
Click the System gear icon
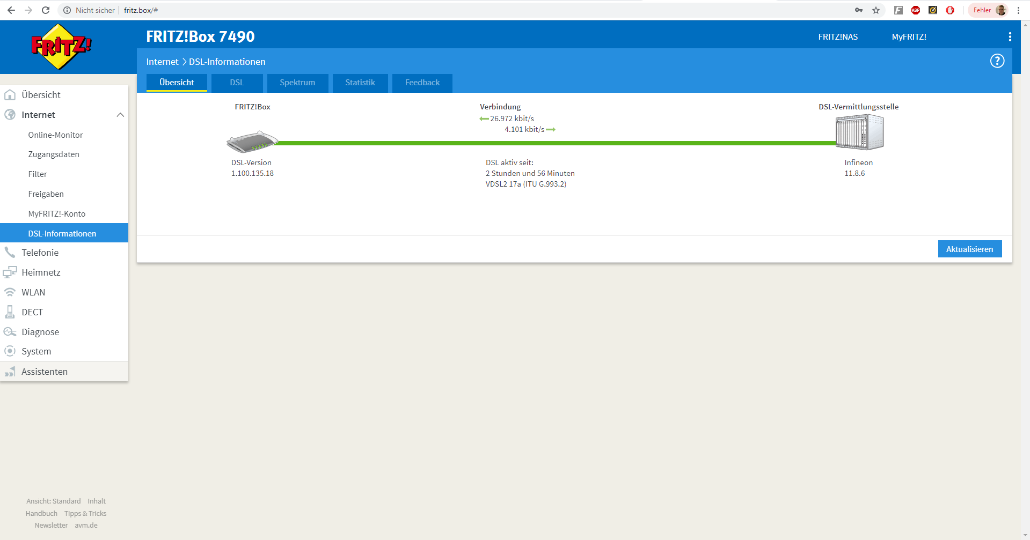(10, 351)
